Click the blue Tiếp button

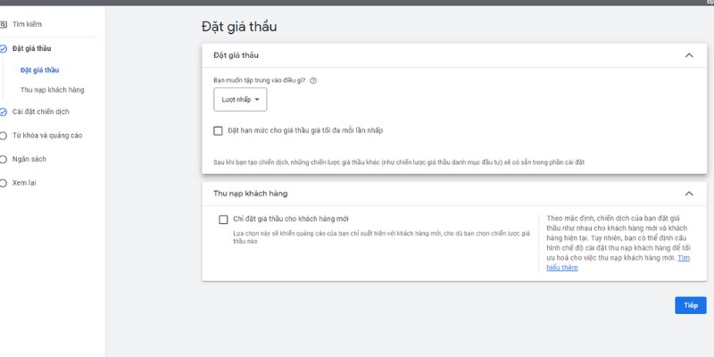pyautogui.click(x=690, y=305)
